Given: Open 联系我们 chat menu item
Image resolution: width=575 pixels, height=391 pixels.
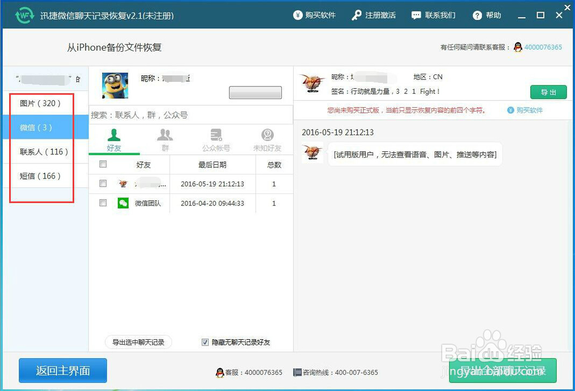Looking at the screenshot, I should (433, 15).
